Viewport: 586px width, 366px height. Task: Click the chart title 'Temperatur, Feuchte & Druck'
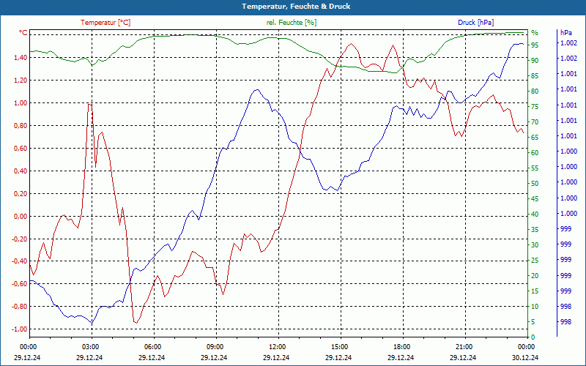296,7
